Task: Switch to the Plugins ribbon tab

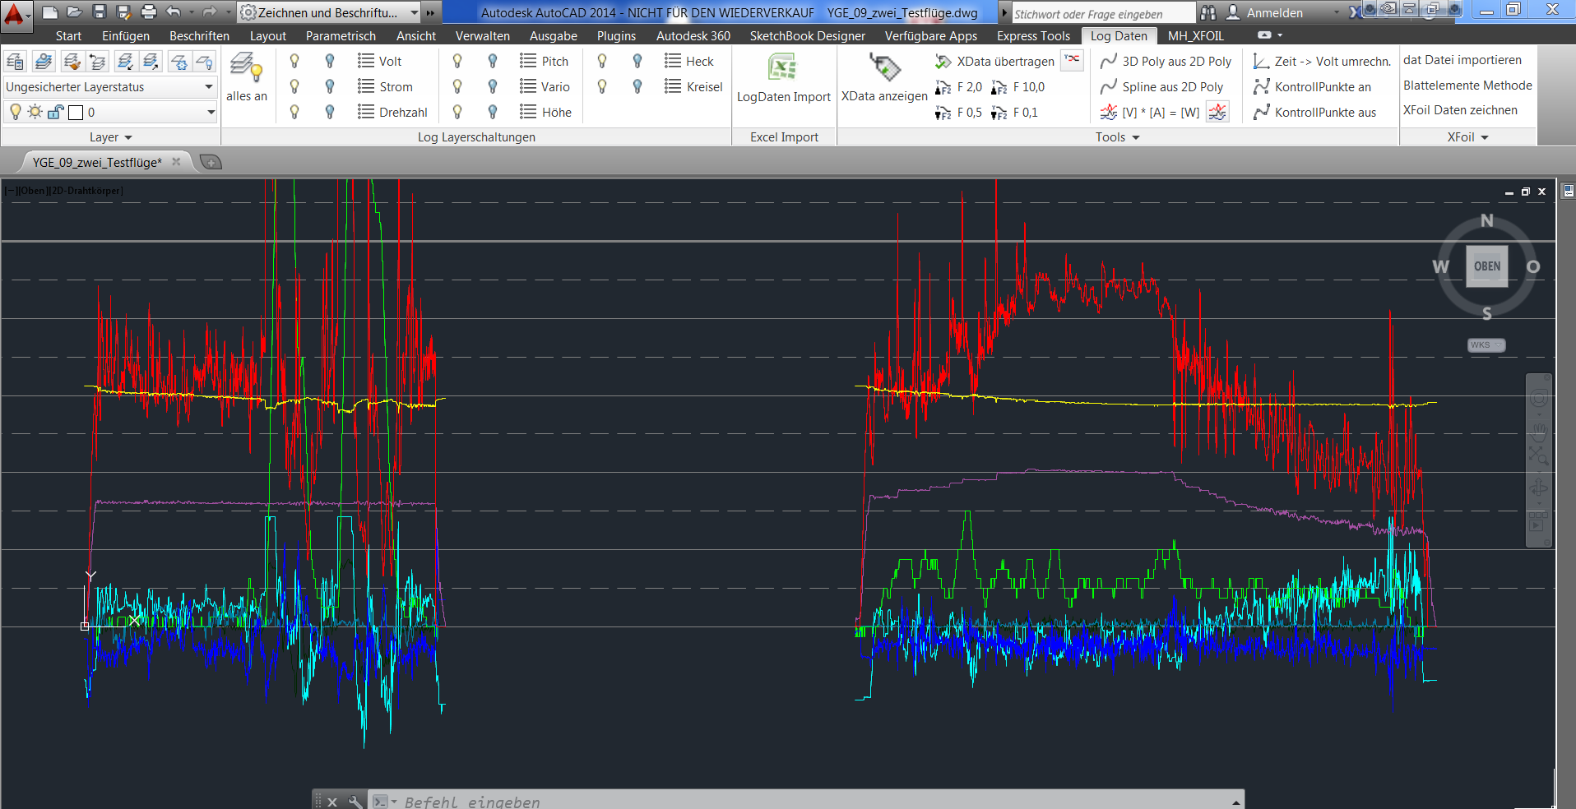Action: click(x=616, y=36)
